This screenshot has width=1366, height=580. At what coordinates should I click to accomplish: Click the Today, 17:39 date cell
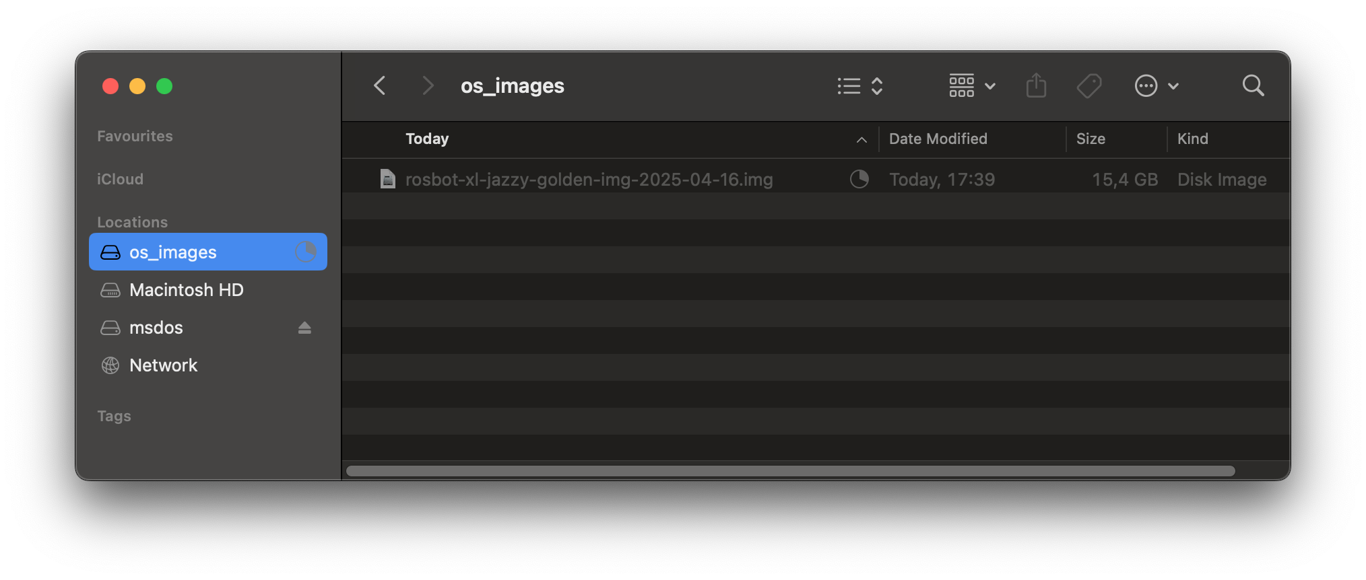pos(942,180)
